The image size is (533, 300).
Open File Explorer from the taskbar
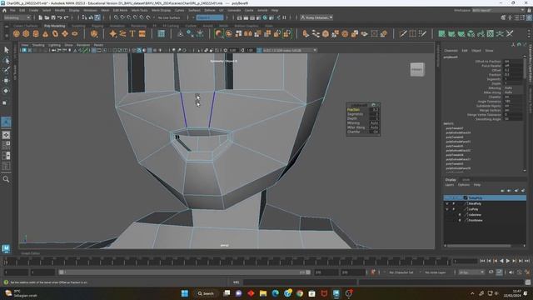click(263, 293)
